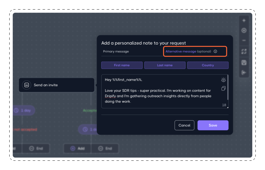
Task: Click the center view target icon
Action: coord(244,30)
